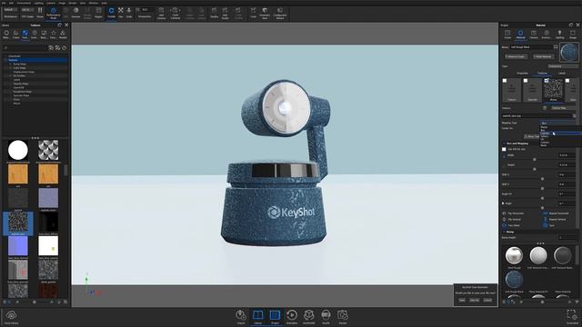
Task: Open the Animation timeline
Action: click(x=292, y=317)
